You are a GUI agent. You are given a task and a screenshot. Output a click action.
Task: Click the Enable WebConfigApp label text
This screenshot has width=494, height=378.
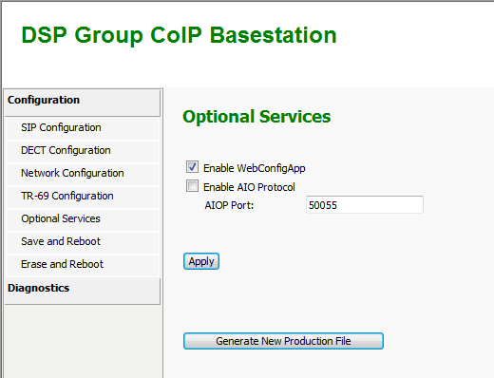pos(255,168)
